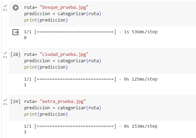This screenshot has height=138, width=196.
Task: Click the "extra_prueba.jpg" string
Action: coord(63,102)
